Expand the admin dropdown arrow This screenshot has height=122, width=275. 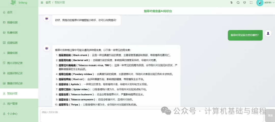click(x=273, y=3)
